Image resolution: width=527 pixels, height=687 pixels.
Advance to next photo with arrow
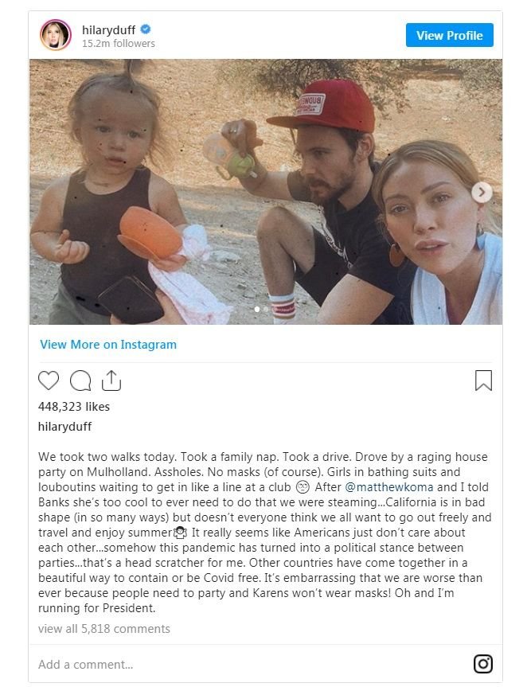(482, 192)
